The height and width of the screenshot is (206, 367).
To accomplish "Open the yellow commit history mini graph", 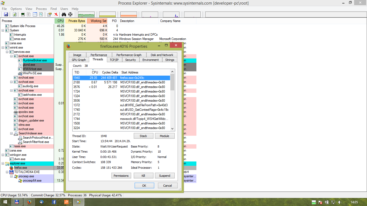I will tap(107, 14).
